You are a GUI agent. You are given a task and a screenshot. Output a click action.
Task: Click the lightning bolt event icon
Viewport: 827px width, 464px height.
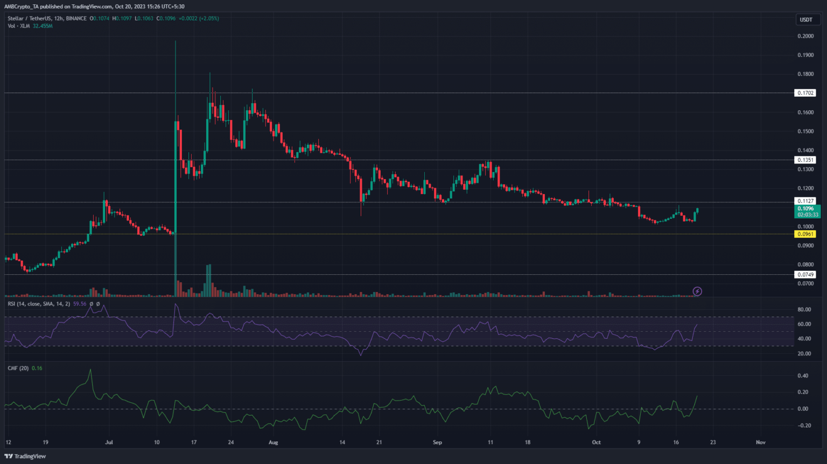tap(697, 291)
